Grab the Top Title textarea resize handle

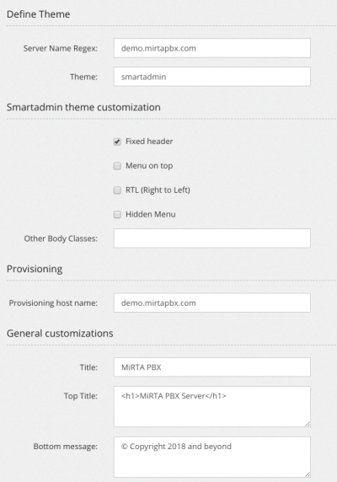tap(308, 424)
